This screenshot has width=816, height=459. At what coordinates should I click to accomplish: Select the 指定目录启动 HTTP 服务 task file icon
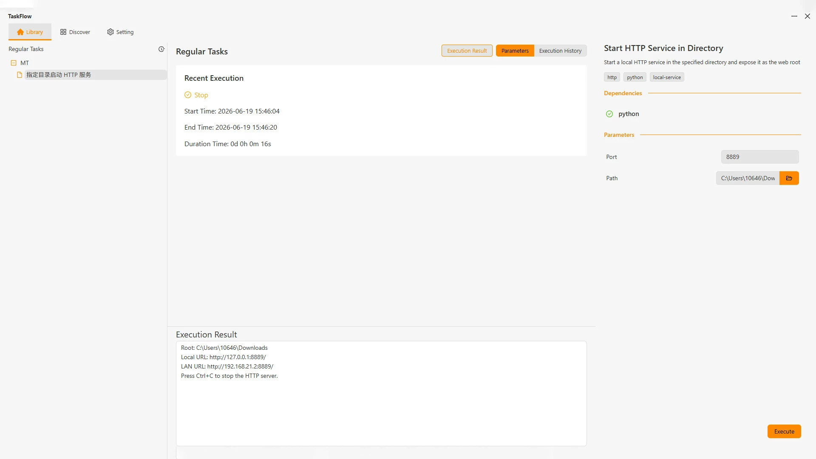(x=19, y=75)
